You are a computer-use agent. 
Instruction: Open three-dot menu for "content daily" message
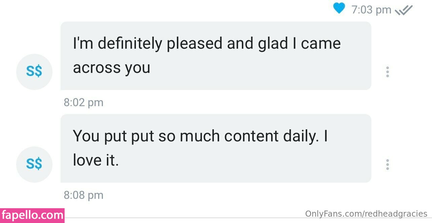click(388, 165)
